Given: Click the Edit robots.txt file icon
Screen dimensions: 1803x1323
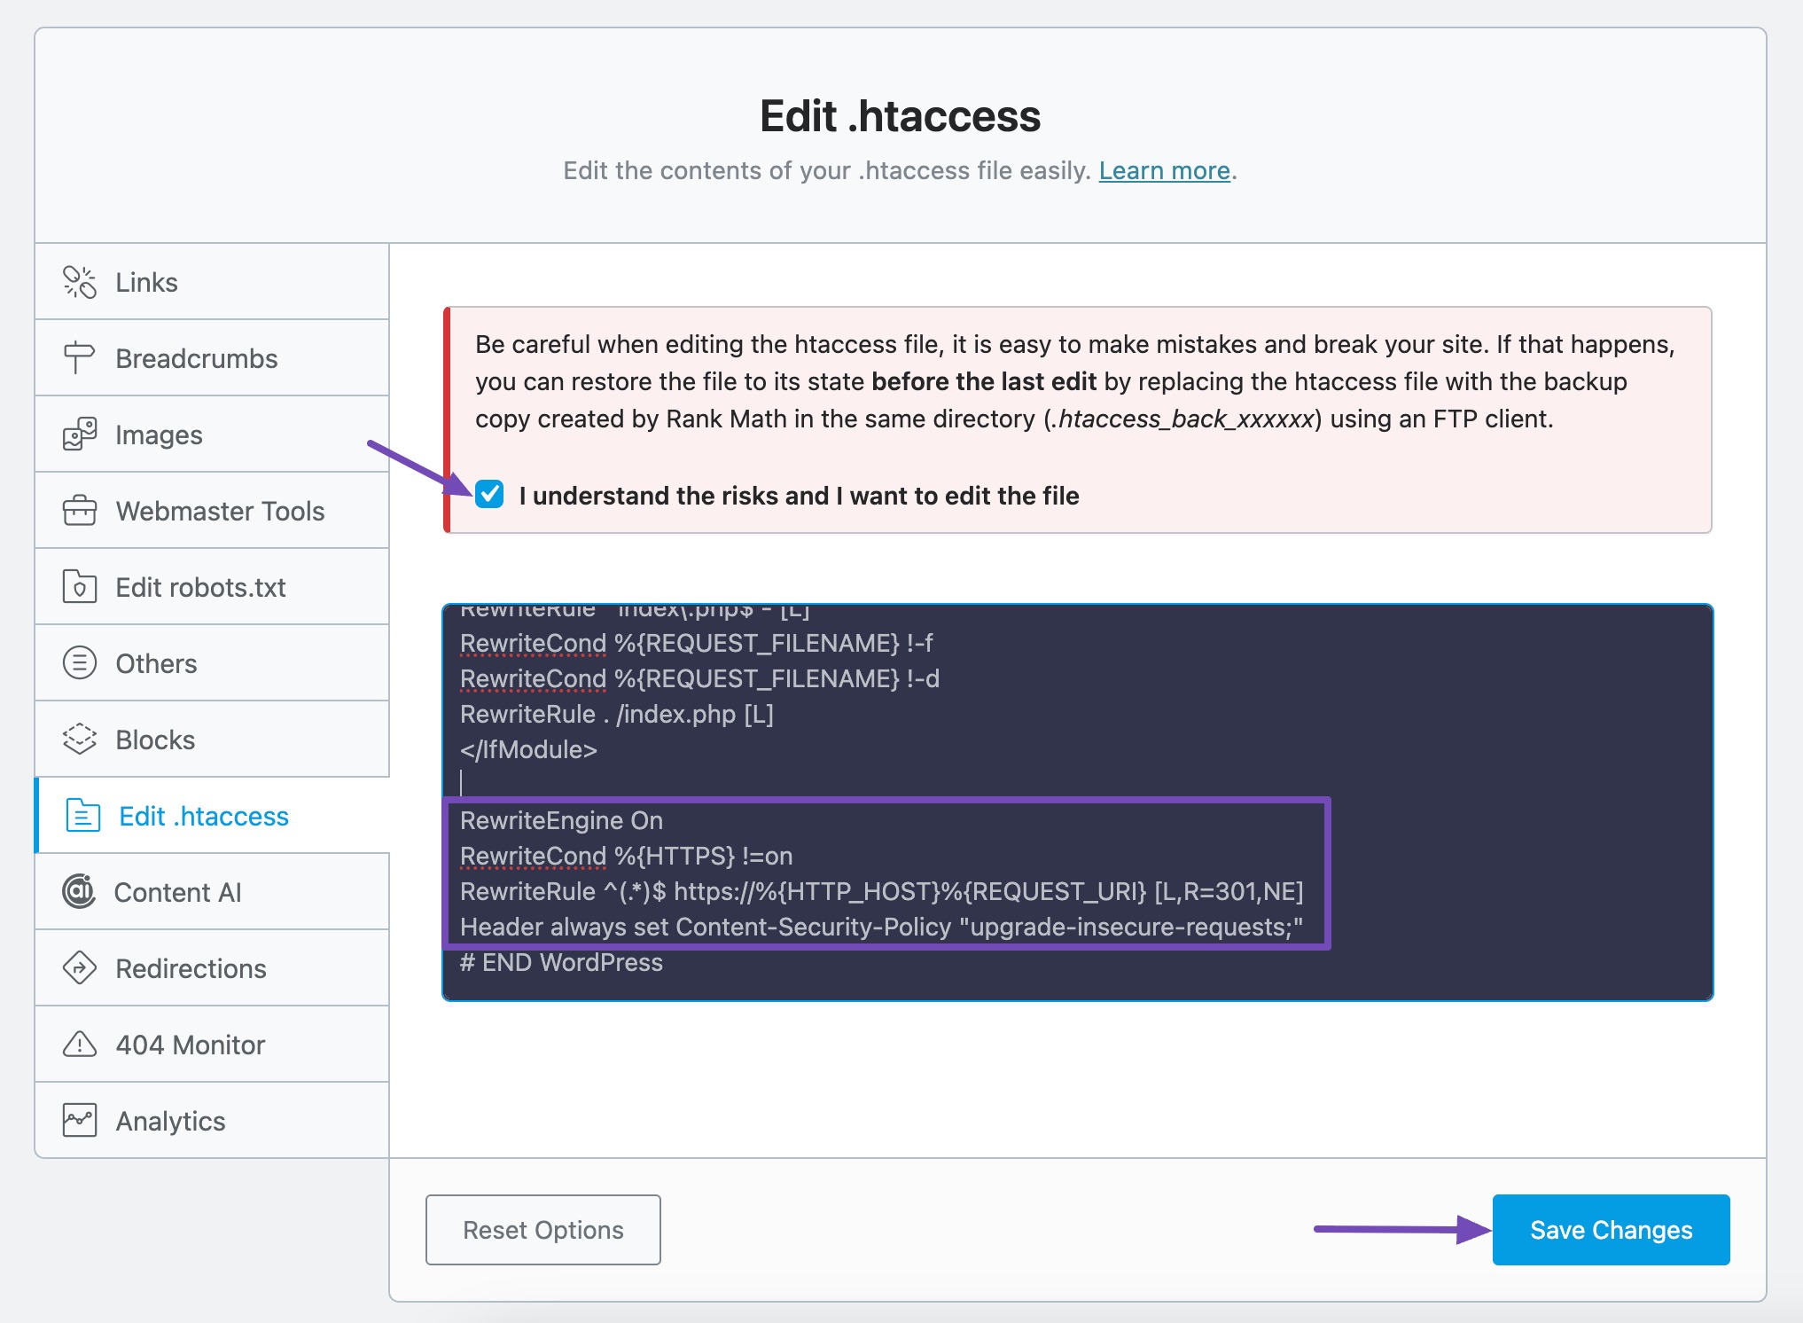Looking at the screenshot, I should pyautogui.click(x=79, y=587).
